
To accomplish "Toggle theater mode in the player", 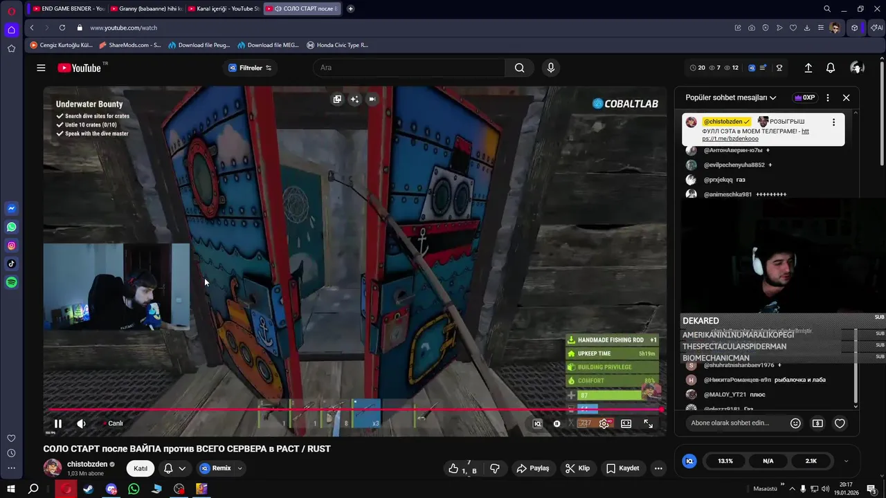I will tap(626, 424).
